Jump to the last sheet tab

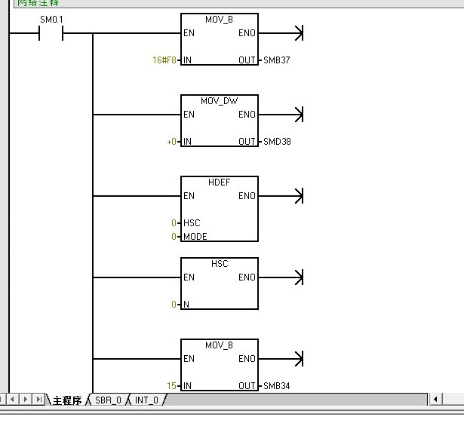point(39,400)
